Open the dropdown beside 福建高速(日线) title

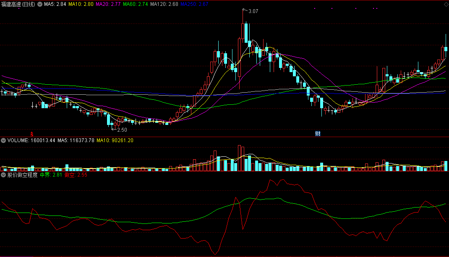pos(40,4)
